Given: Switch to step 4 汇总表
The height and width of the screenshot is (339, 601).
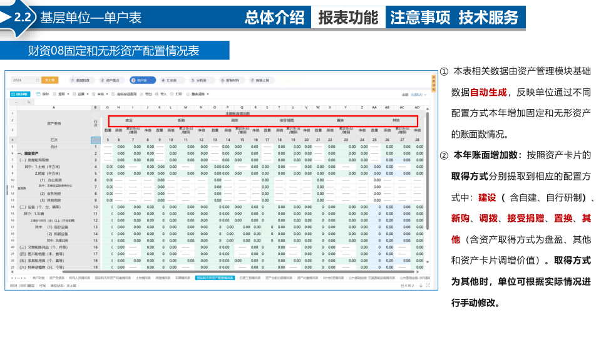Looking at the screenshot, I should (170, 80).
